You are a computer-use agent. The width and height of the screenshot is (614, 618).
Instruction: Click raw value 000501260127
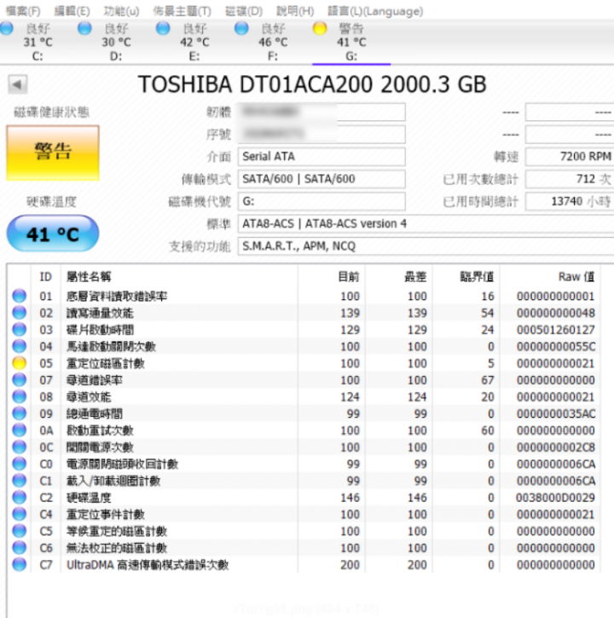555,330
